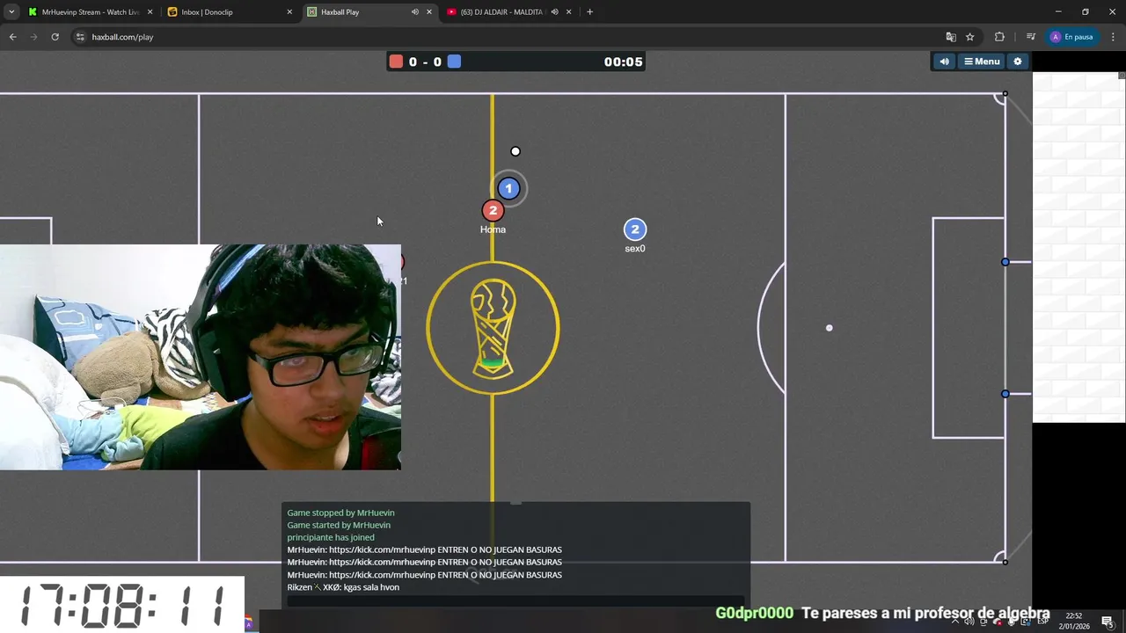The height and width of the screenshot is (633, 1126).
Task: Show hidden system tray icons chevron
Action: (955, 622)
